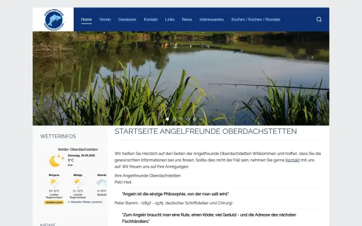This screenshot has height=226, width=362.
Task: Click the wetter.com yellow badge
Action: tap(54, 202)
